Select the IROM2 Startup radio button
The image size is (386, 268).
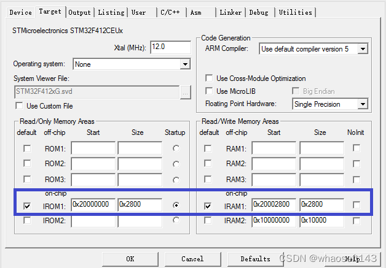click(176, 220)
